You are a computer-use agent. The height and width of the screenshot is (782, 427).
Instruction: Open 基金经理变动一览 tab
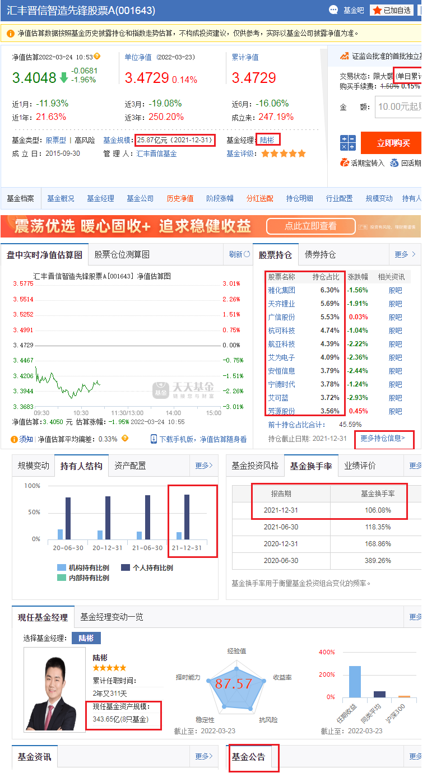112,617
